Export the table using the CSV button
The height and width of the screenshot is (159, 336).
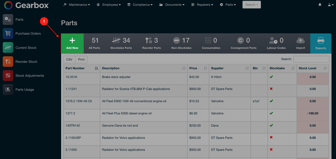(x=69, y=60)
